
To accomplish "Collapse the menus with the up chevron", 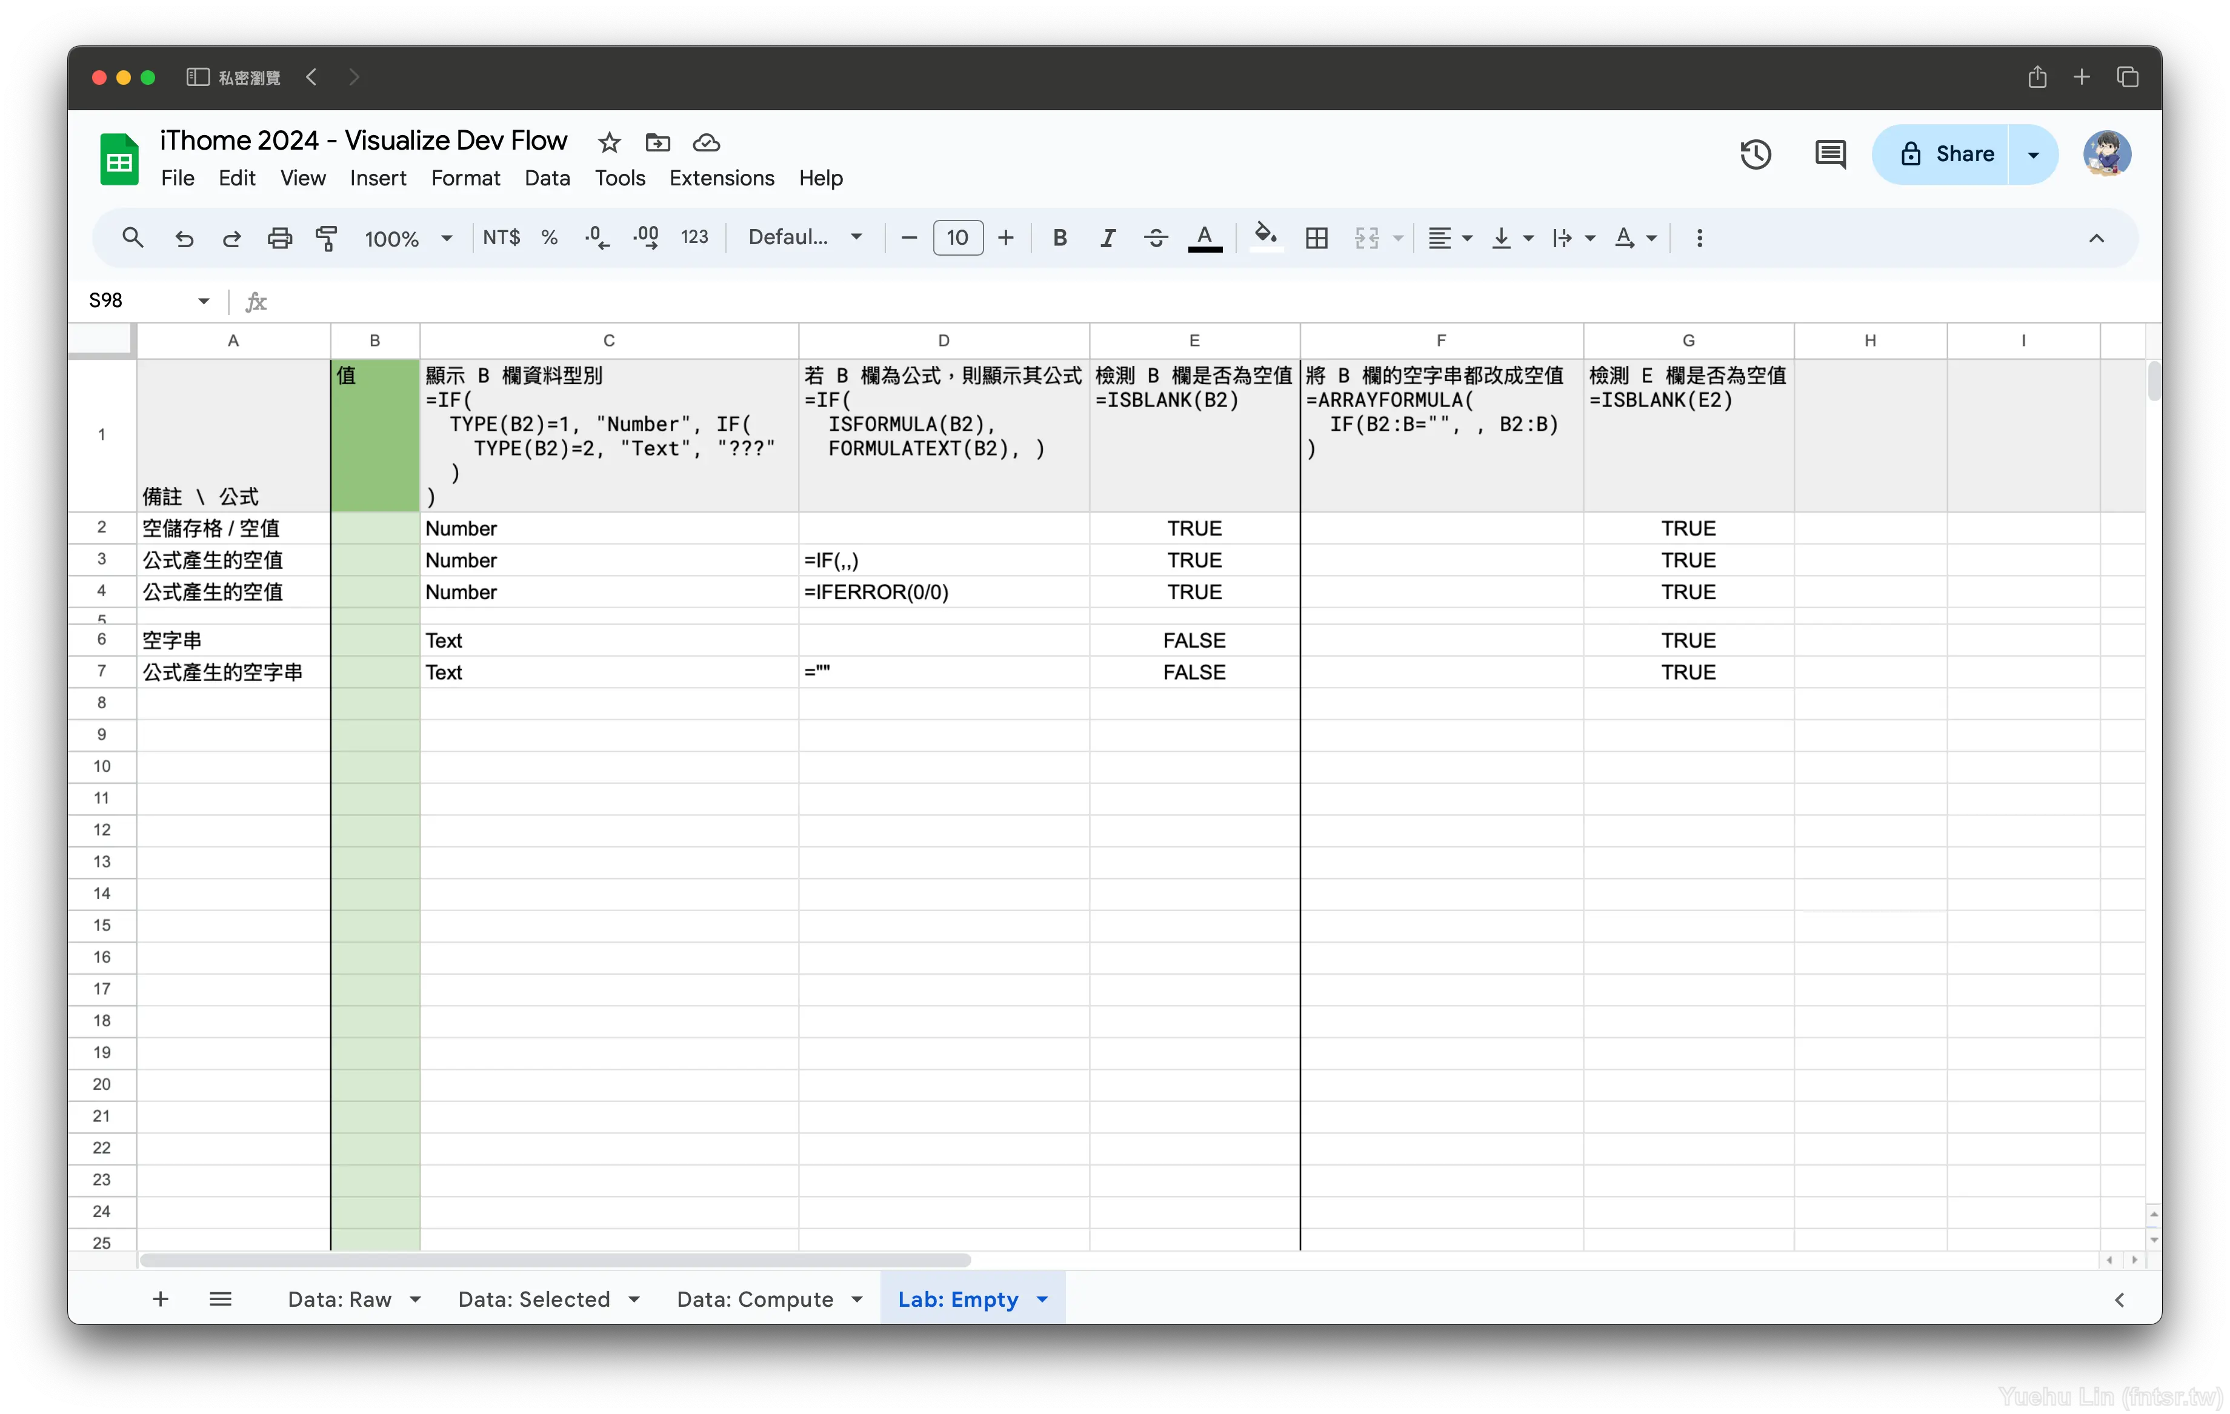I will pyautogui.click(x=2097, y=238).
